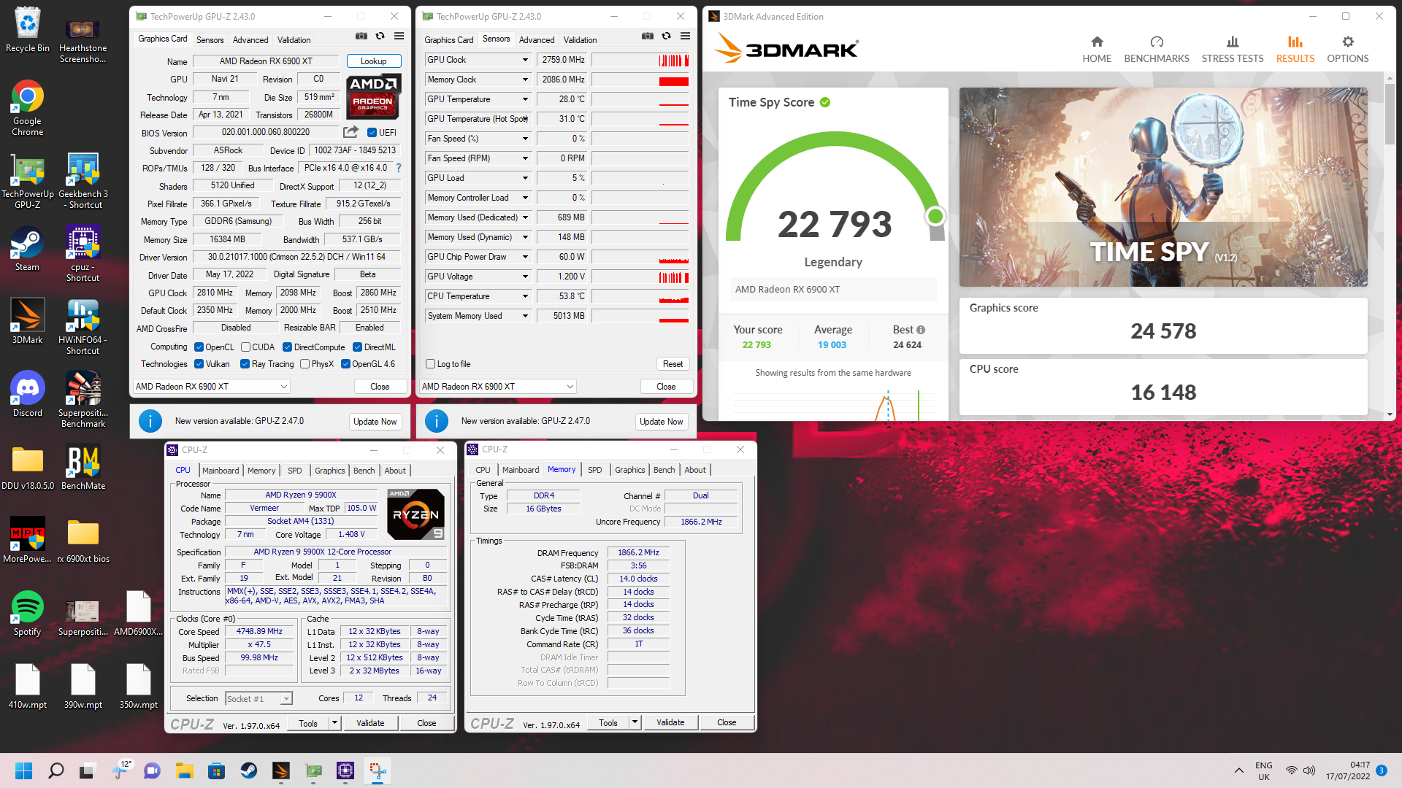Screen dimensions: 1402x788
Task: Click Validate button in left CPU-Z
Action: pyautogui.click(x=370, y=723)
